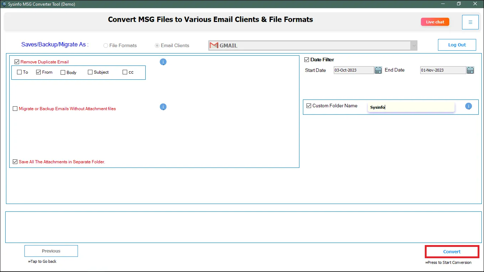
Task: Expand the GMAIL email client dropdown
Action: (413, 45)
